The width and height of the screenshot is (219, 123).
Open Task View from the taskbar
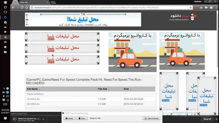(5, 12)
